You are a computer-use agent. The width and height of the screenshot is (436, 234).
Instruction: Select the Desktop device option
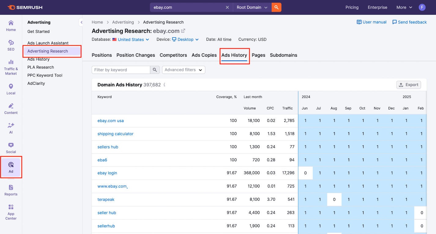[185, 39]
